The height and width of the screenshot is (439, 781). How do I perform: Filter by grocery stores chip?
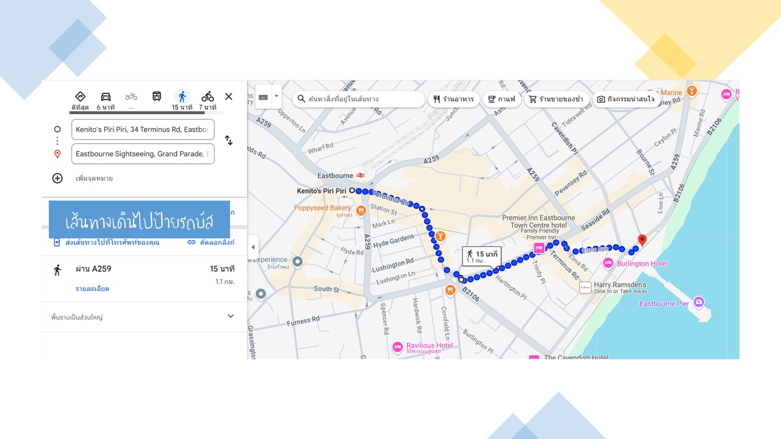(555, 99)
